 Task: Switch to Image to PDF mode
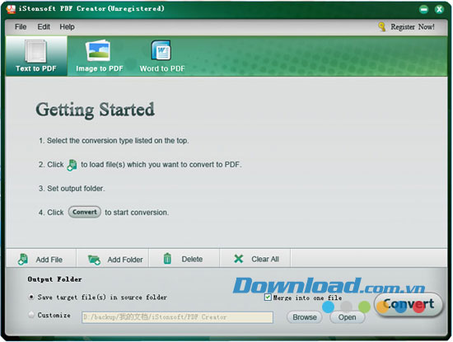[x=99, y=56]
